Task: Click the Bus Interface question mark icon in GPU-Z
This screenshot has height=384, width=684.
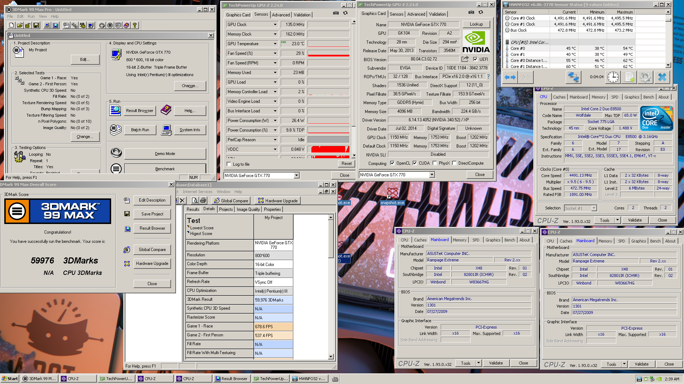Action: [488, 76]
